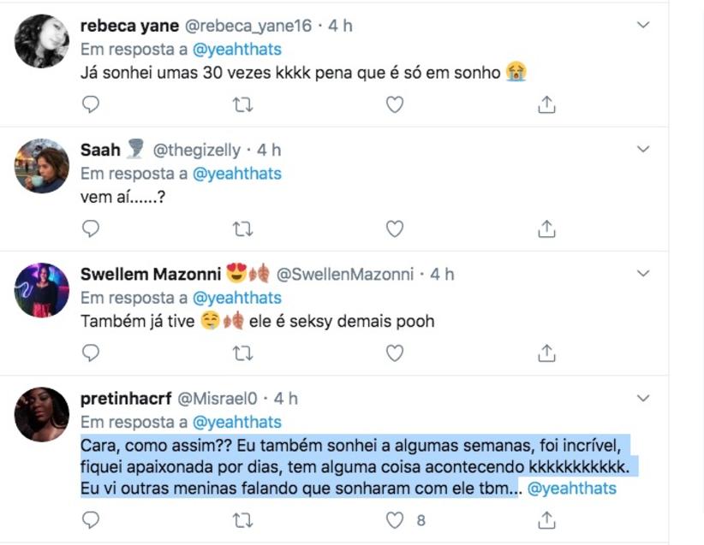Image resolution: width=704 pixels, height=545 pixels.
Task: Open the dropdown arrow on pretinhacrf's tweet
Action: [x=643, y=399]
